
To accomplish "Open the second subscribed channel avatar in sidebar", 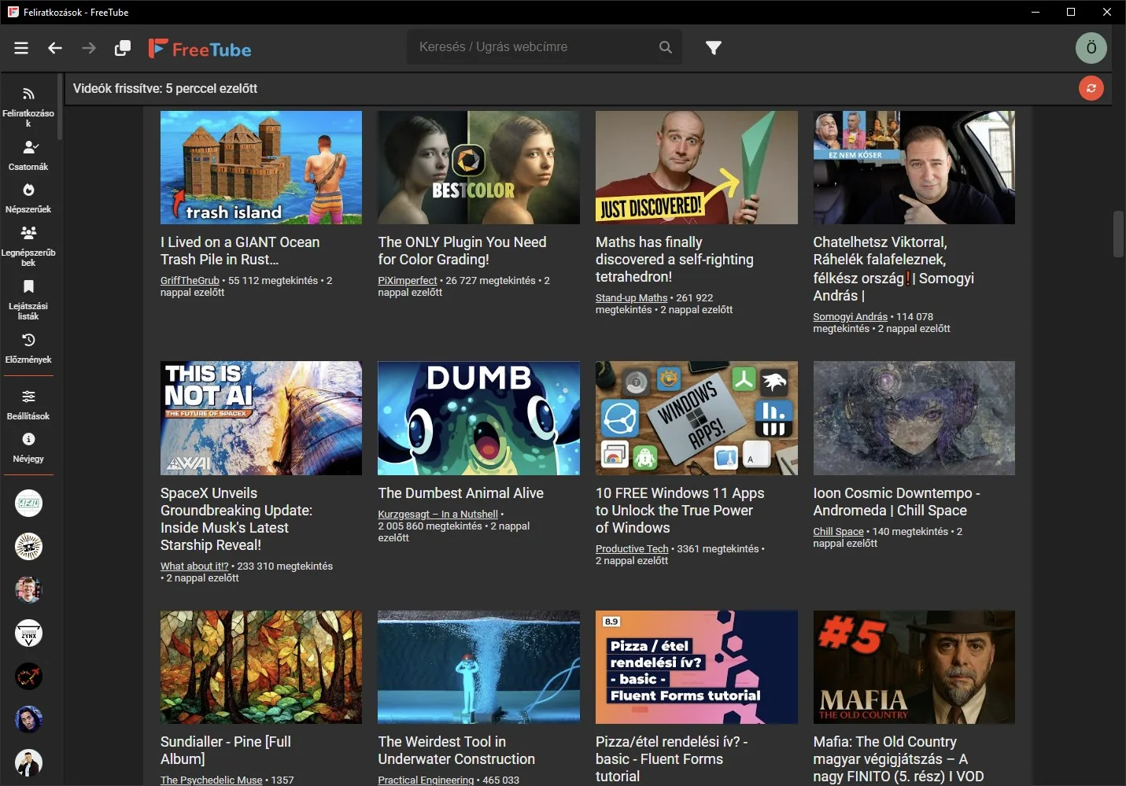I will point(29,547).
